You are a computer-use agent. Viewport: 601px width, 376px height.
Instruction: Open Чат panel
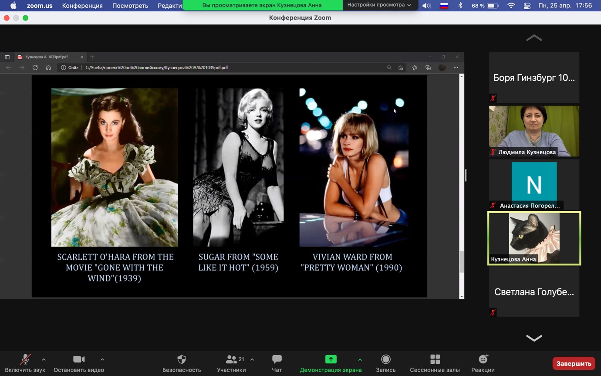277,363
